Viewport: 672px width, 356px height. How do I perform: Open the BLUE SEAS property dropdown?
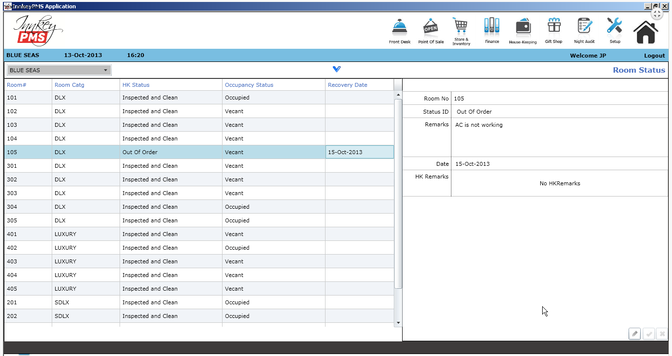point(105,70)
